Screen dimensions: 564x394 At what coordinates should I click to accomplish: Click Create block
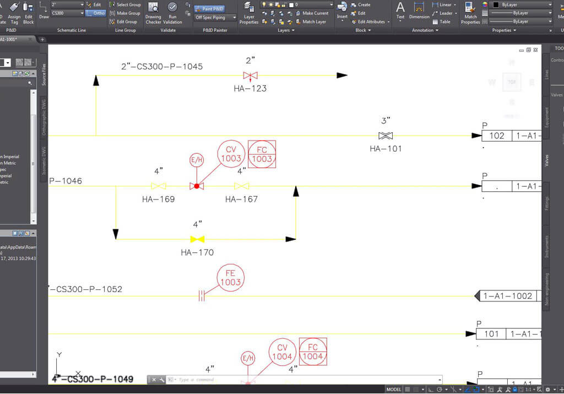[361, 4]
